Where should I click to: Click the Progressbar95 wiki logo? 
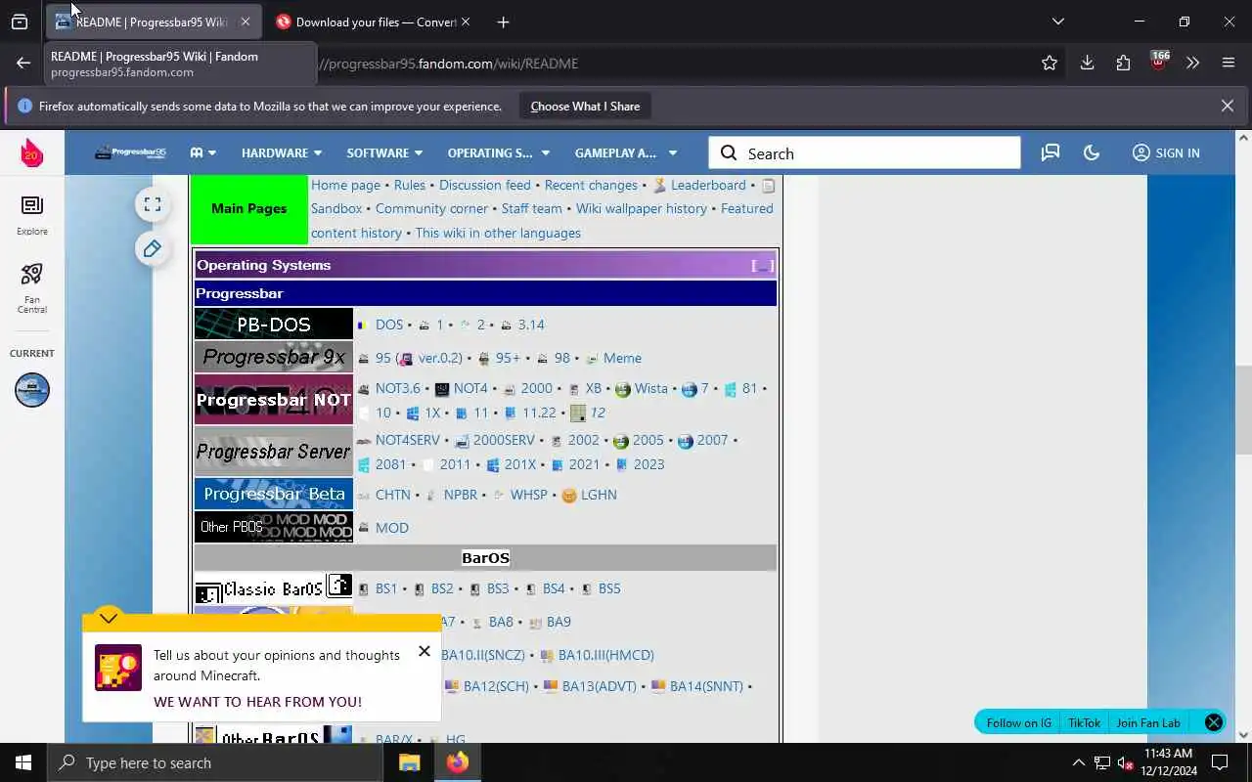(x=130, y=152)
